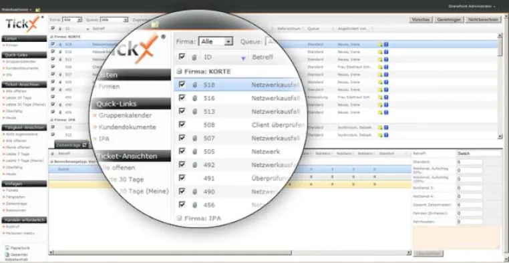Open the SharePoint Administrator user menu
This screenshot has width=509, height=263.
click(472, 6)
